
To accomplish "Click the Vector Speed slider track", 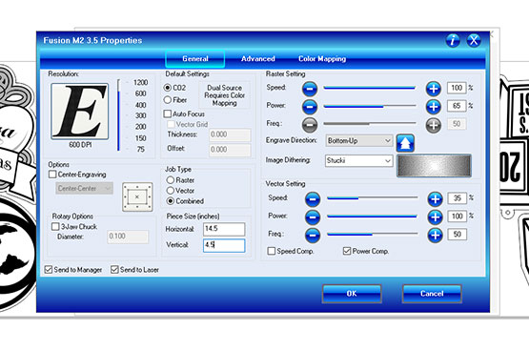I will pyautogui.click(x=373, y=198).
